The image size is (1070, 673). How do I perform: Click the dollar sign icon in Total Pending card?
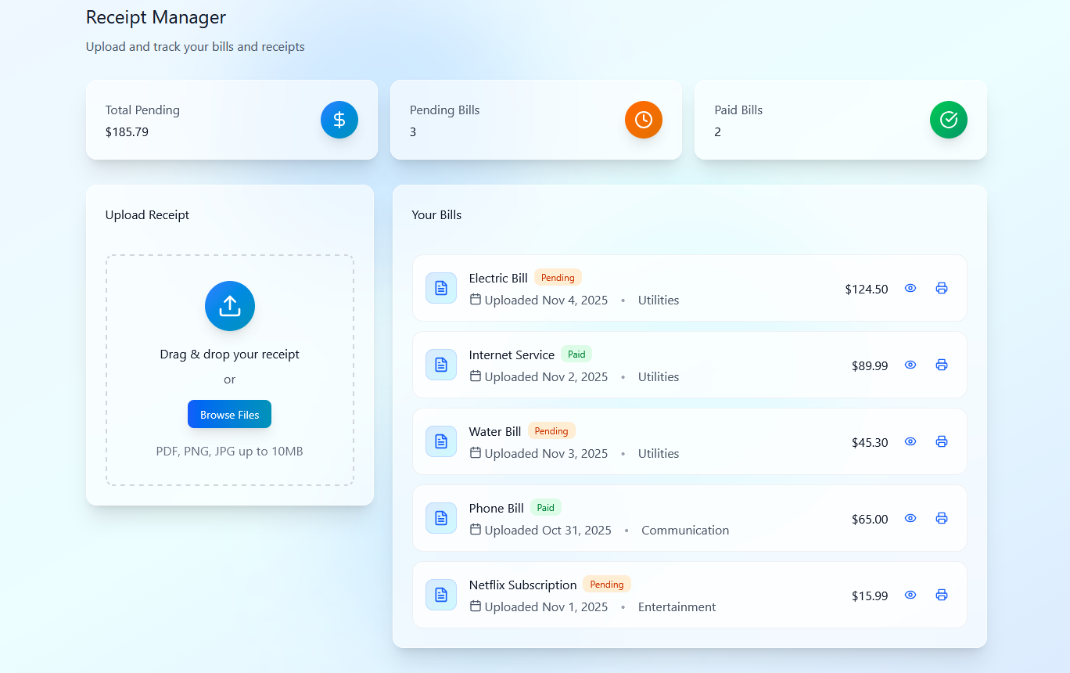coord(339,120)
